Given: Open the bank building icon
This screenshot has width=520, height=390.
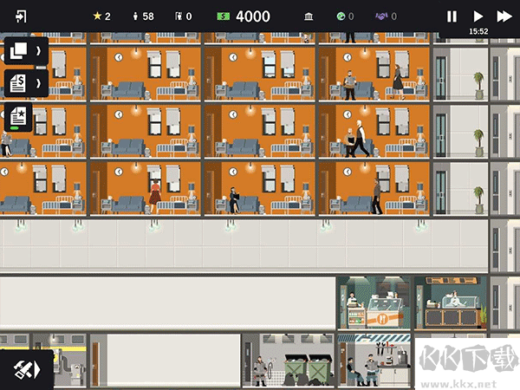Looking at the screenshot, I should click(309, 16).
